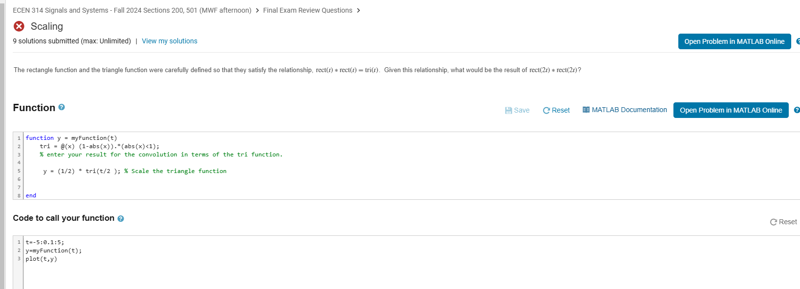This screenshot has width=800, height=289.
Task: Click lower Open Problem in MATLAB Online button
Action: click(x=731, y=110)
